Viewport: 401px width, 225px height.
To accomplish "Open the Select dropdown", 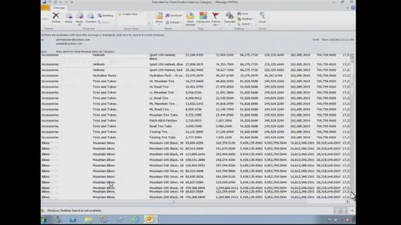I will [x=245, y=24].
